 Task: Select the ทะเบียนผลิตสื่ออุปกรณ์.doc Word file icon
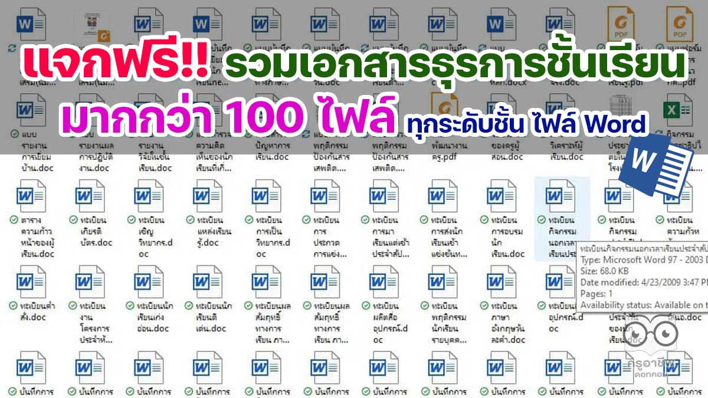click(x=384, y=282)
